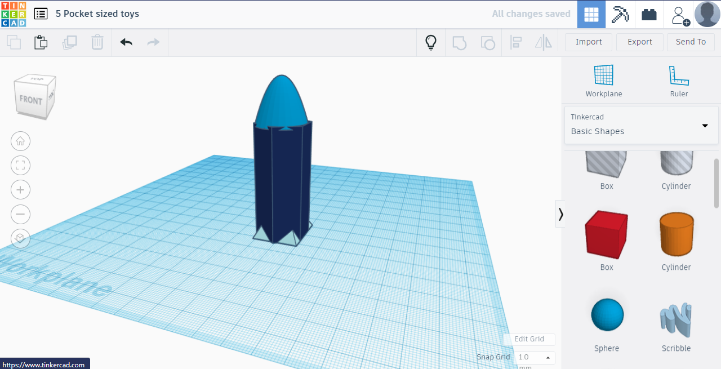
Task: Click the Ungroup icon
Action: pyautogui.click(x=487, y=42)
